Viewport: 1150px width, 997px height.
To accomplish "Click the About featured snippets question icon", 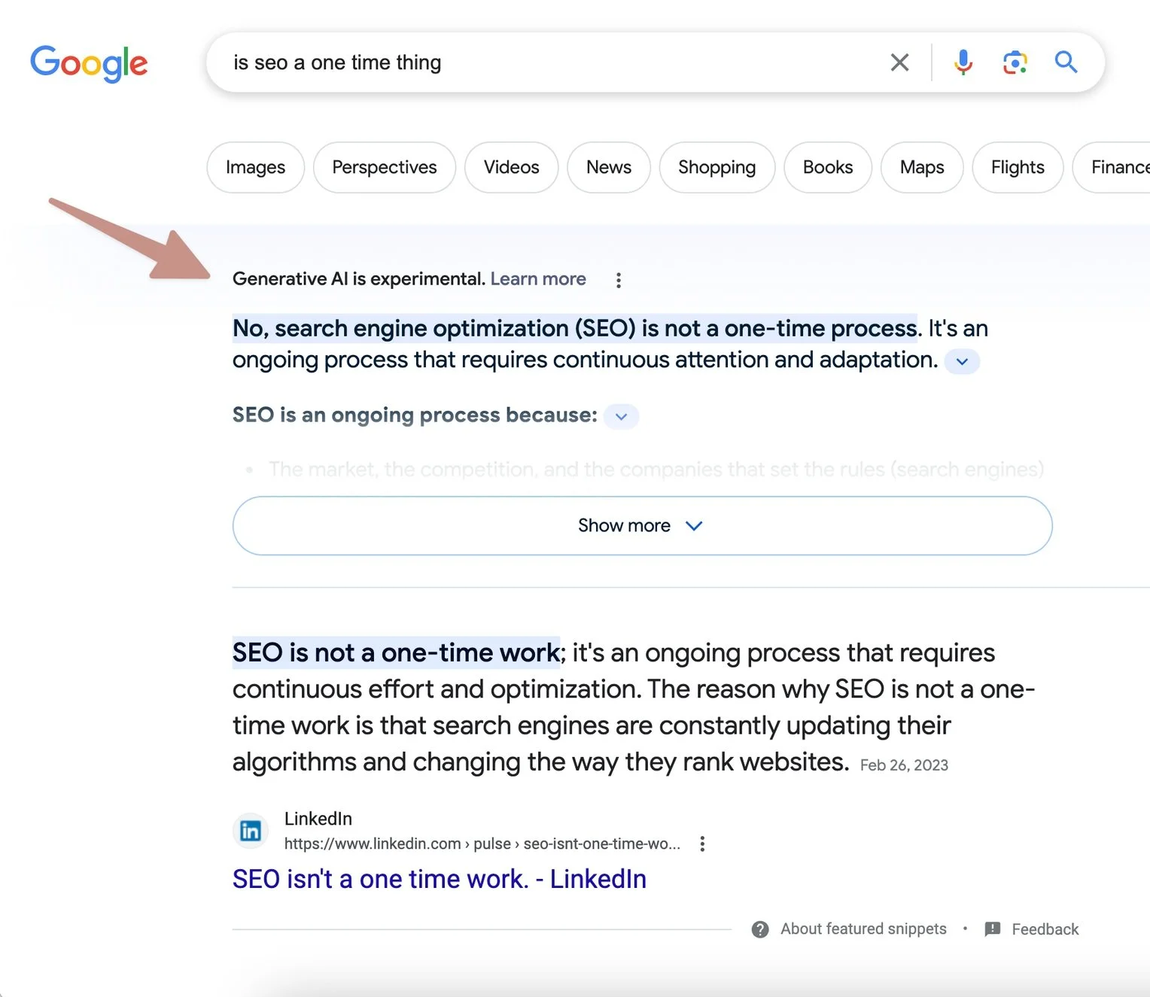I will coord(760,929).
